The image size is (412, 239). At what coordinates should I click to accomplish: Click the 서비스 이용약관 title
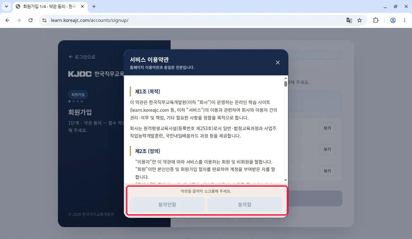[149, 60]
